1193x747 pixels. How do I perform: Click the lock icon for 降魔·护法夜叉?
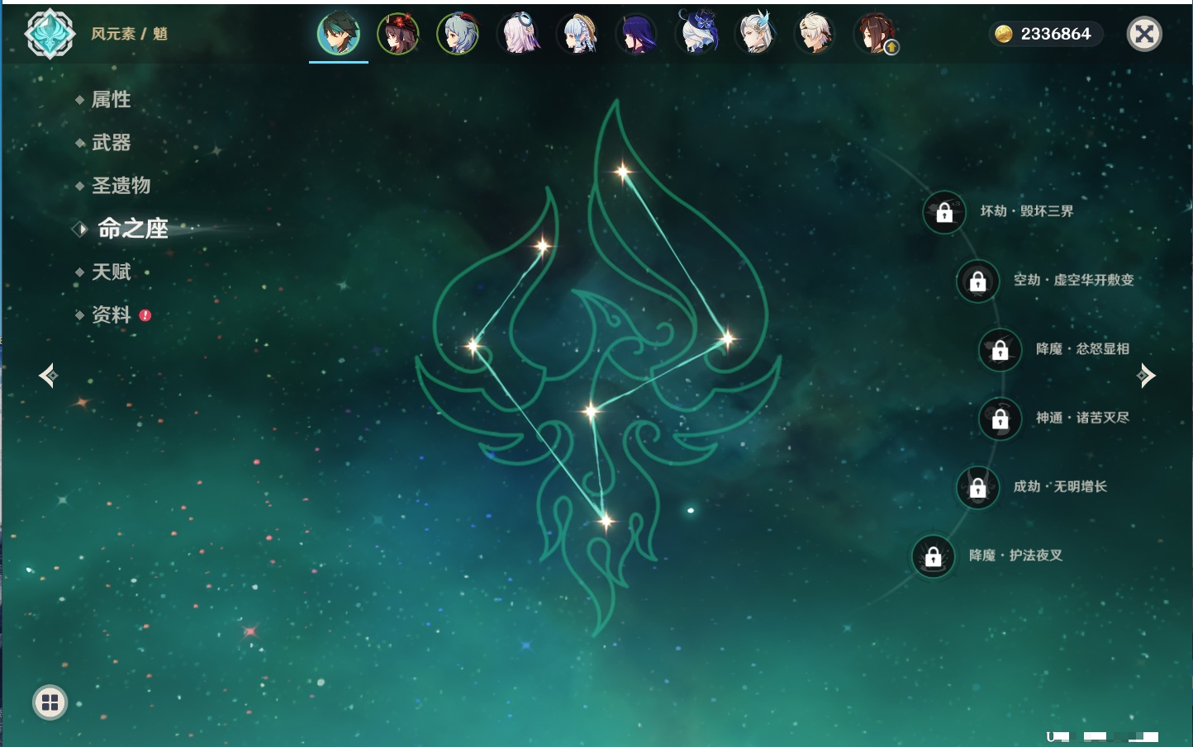[934, 556]
